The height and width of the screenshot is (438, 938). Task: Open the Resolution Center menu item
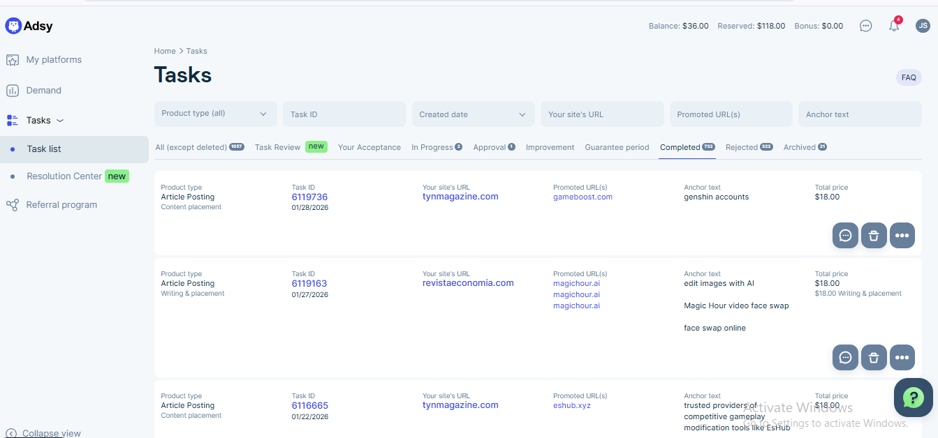coord(64,176)
